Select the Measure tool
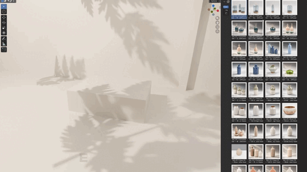The image size is (307, 172). pos(4,44)
